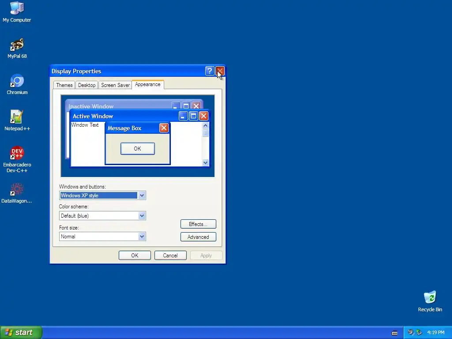Click the preview scrollbar thumb
Image resolution: width=452 pixels, height=339 pixels.
pos(206,133)
